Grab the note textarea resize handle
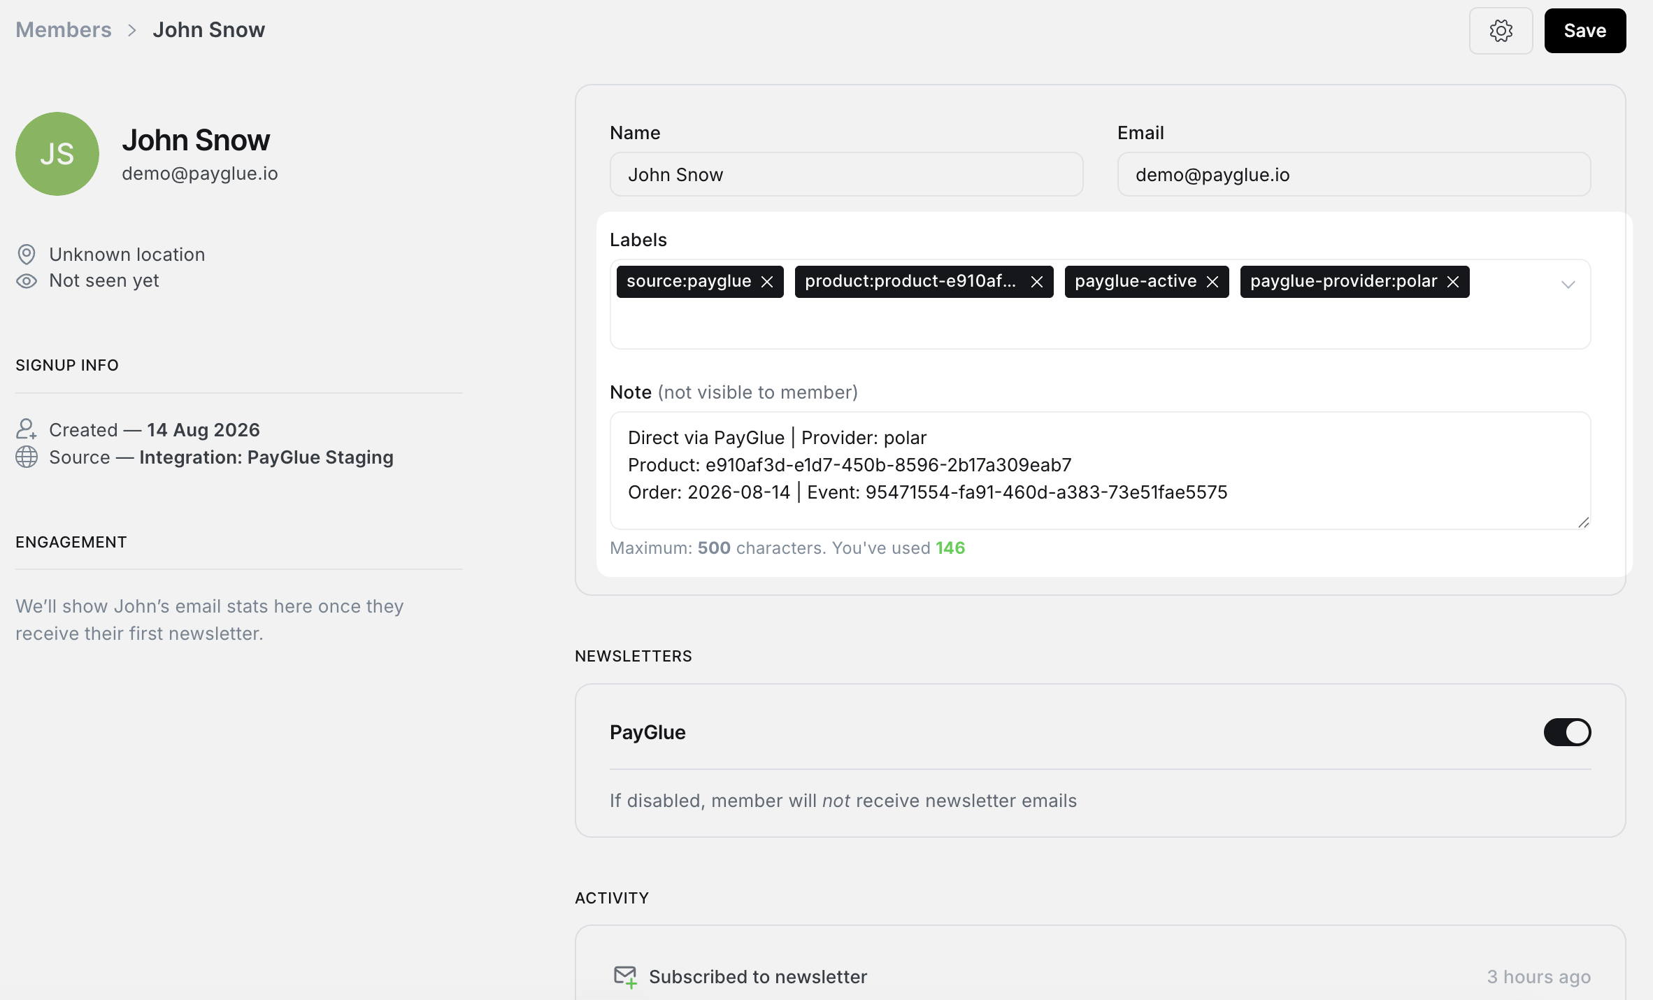 (1583, 522)
